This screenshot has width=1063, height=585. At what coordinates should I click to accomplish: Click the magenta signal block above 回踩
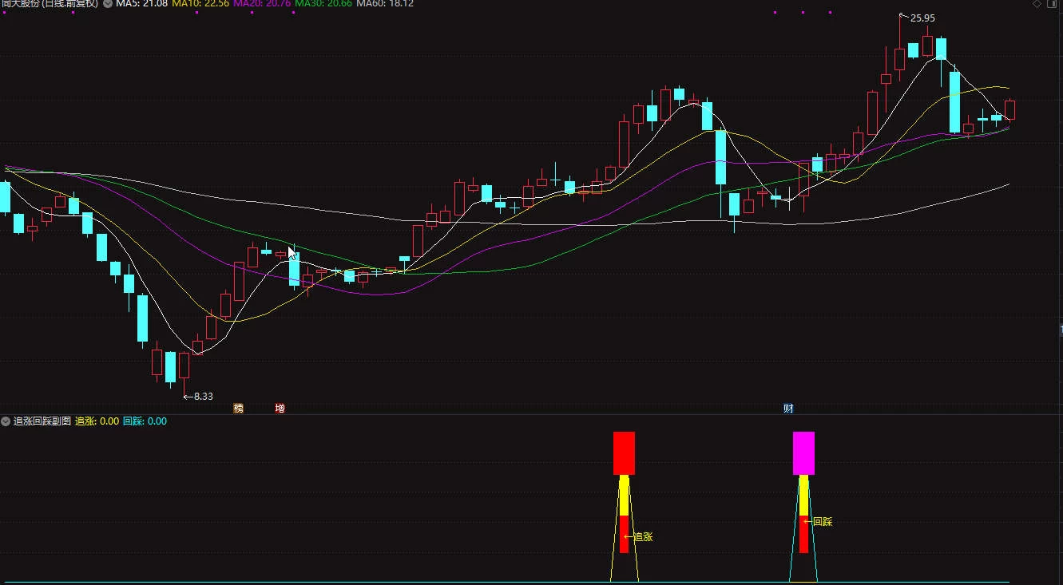point(803,453)
